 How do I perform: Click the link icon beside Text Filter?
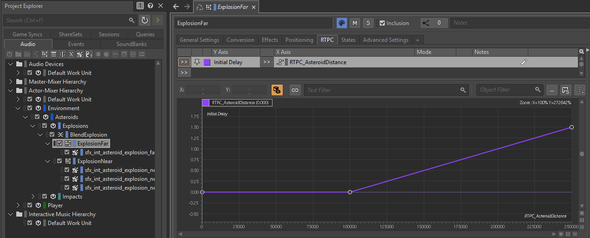[295, 90]
